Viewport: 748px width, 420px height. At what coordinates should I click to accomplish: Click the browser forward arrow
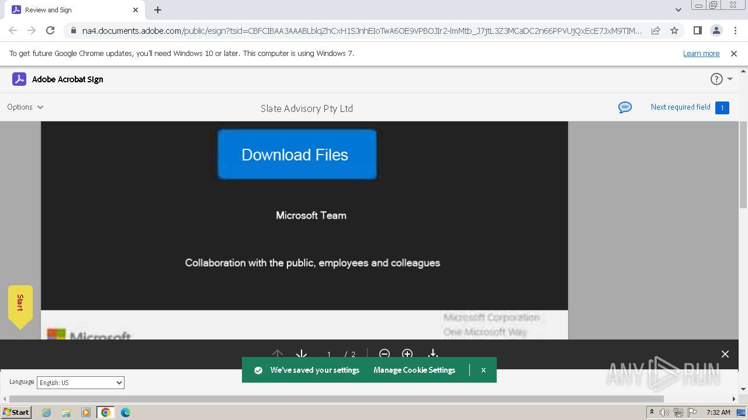[x=32, y=30]
